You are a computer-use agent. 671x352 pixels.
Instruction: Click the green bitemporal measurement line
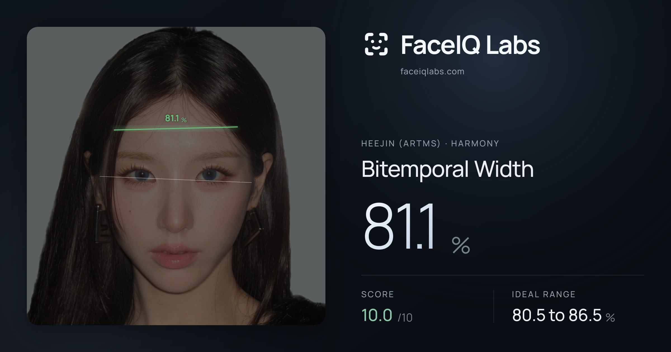click(176, 128)
